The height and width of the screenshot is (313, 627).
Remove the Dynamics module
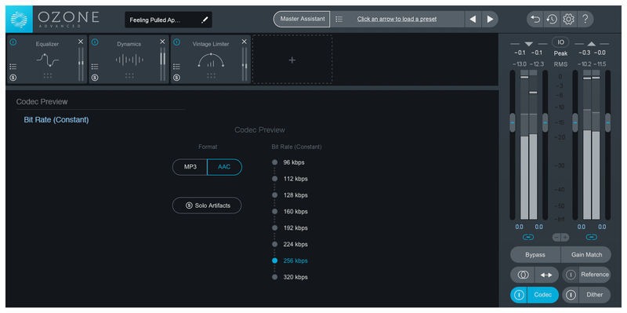click(162, 42)
